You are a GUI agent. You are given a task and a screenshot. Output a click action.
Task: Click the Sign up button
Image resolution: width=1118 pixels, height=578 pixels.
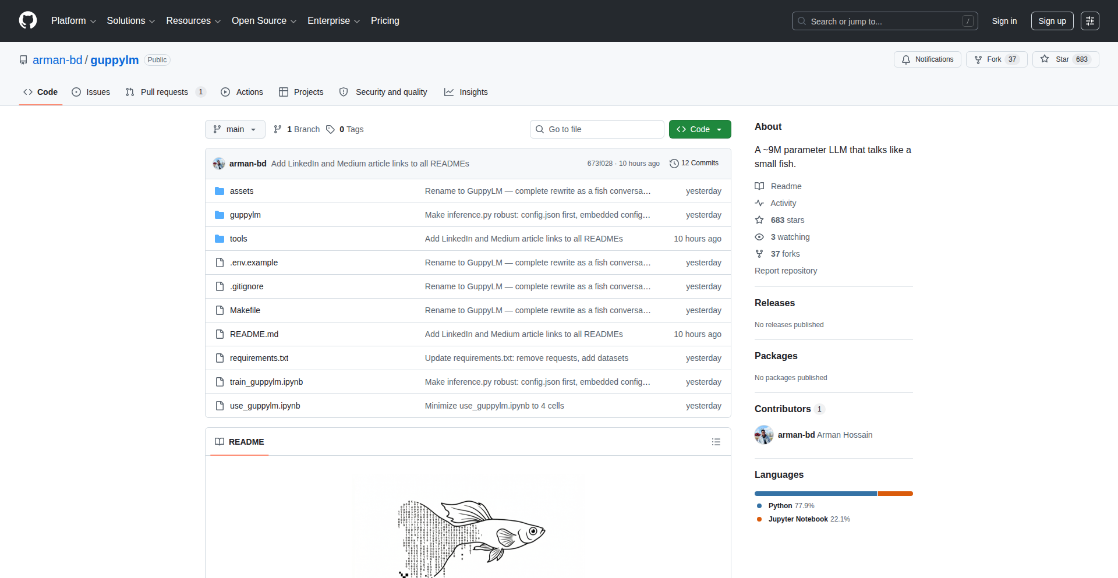click(1052, 21)
